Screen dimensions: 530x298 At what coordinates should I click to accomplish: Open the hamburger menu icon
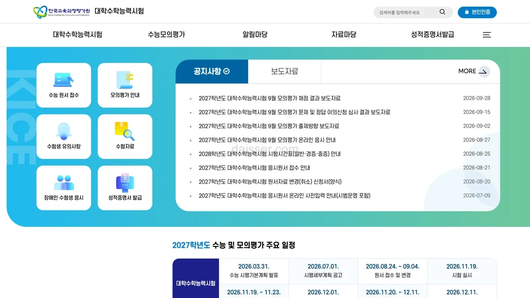click(x=487, y=35)
